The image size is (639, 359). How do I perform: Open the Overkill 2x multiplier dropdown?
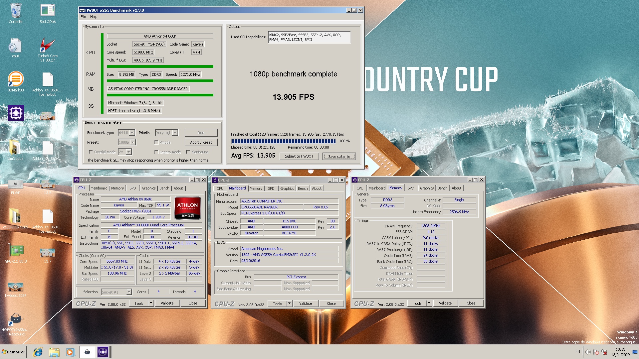coord(125,152)
